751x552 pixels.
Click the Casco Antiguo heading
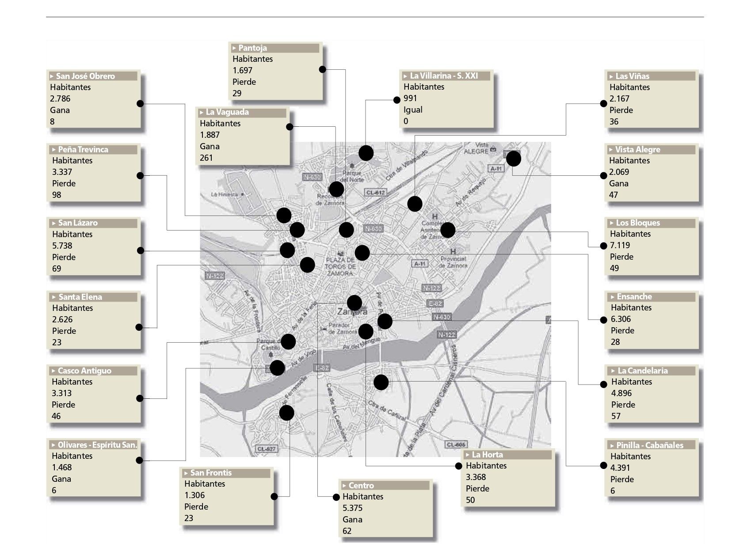click(x=84, y=371)
